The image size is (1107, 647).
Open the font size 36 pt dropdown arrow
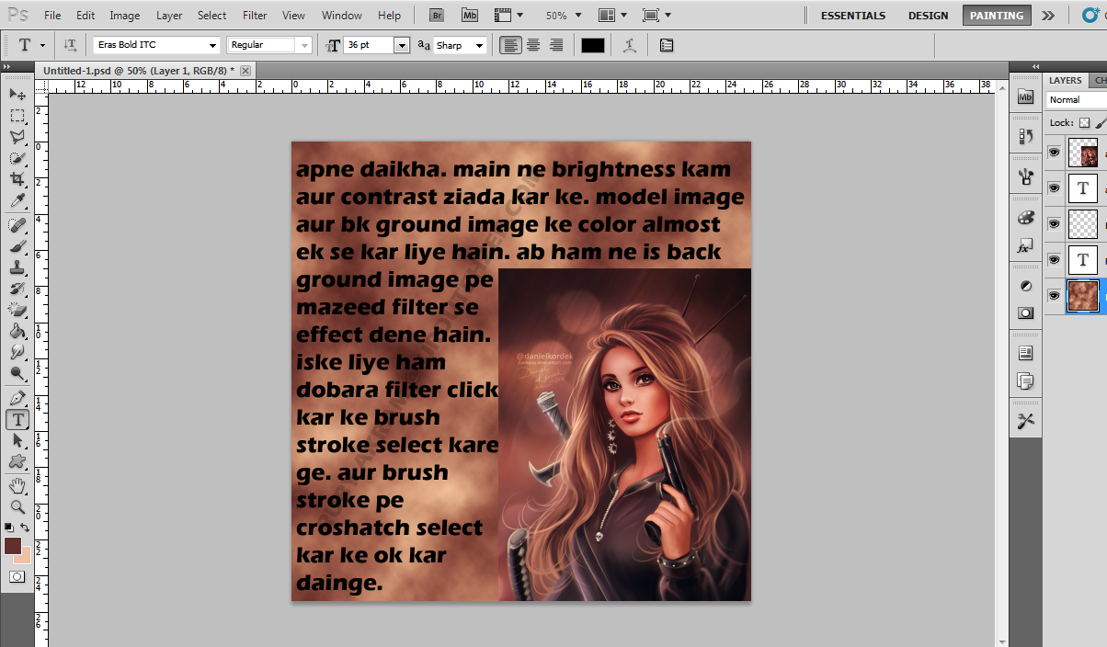tap(402, 45)
